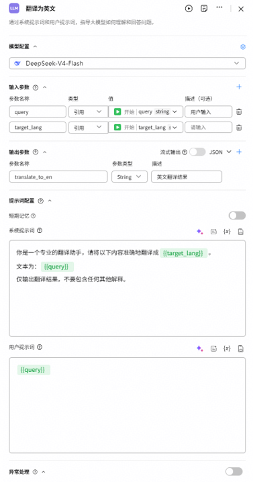Image resolution: width=253 pixels, height=482 pixels.
Task: Toggle the streaming output switch
Action: pos(197,152)
